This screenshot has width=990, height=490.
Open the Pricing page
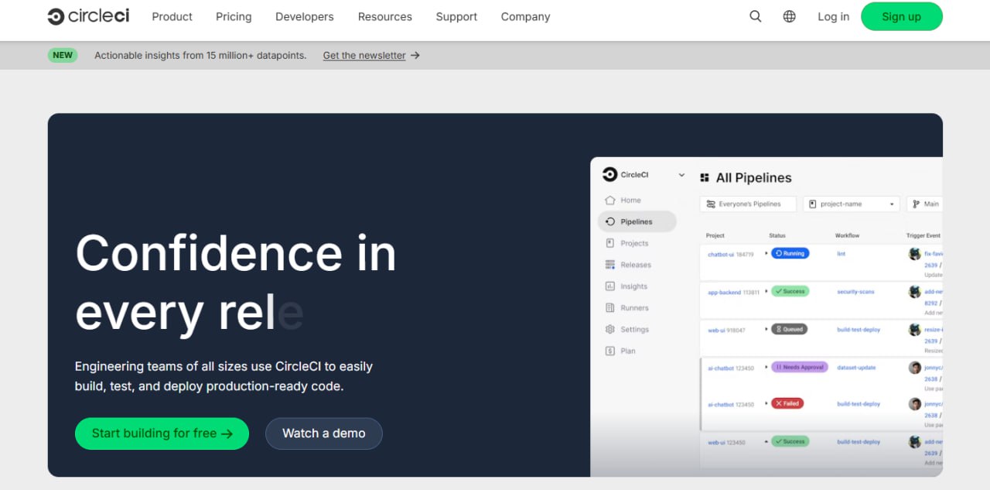click(x=234, y=16)
